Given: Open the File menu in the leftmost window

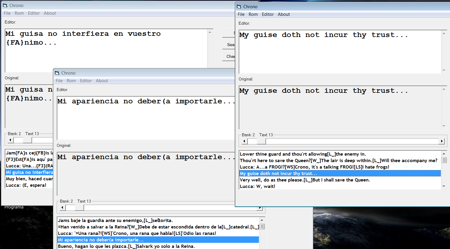Looking at the screenshot, I should click(x=7, y=13).
